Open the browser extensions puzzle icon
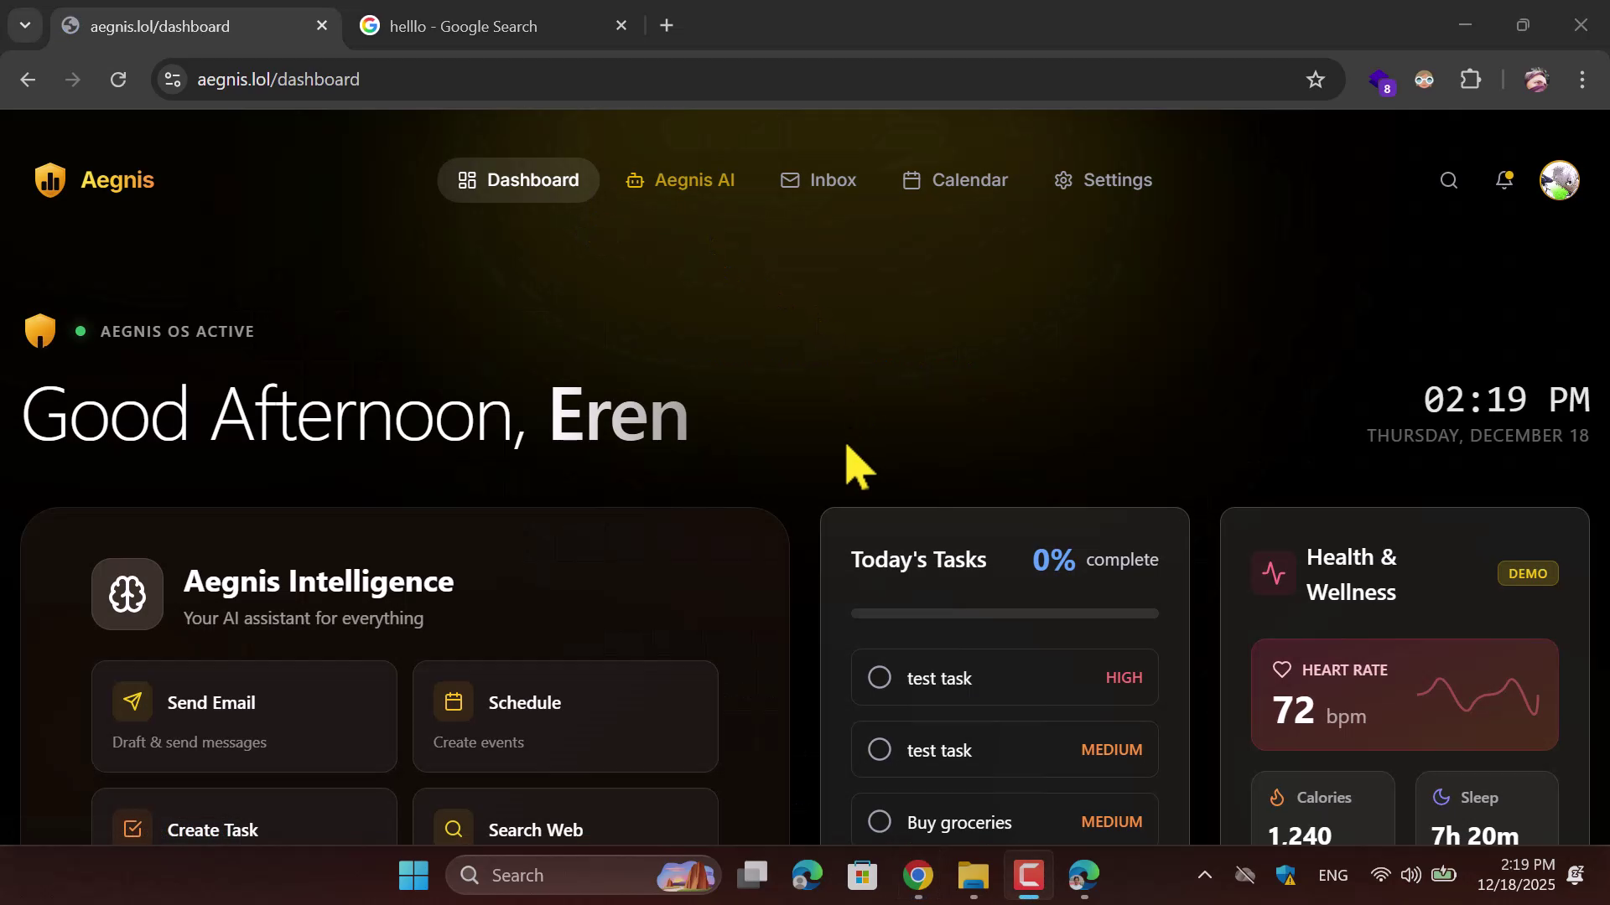 [x=1471, y=80]
